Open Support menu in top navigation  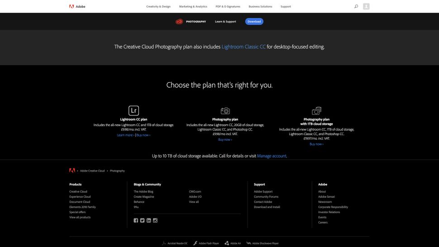point(286,6)
